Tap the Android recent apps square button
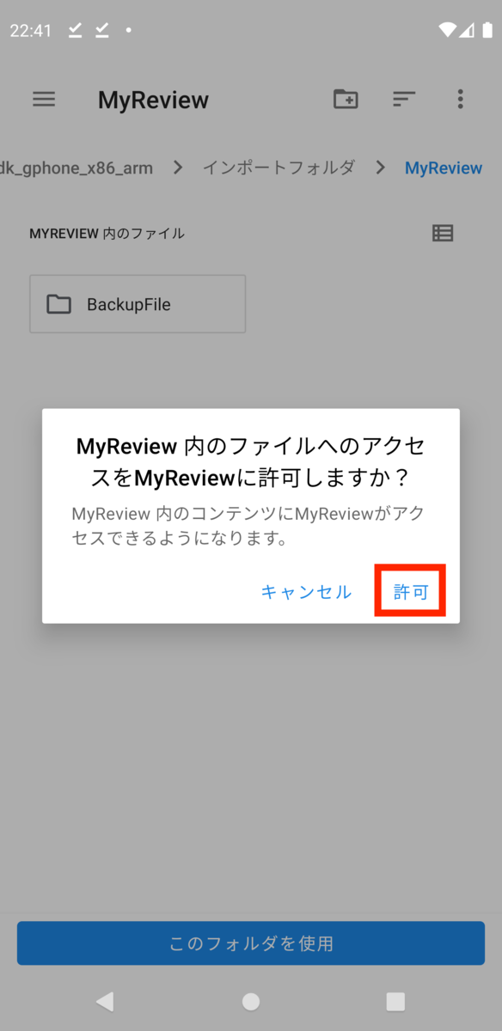Image resolution: width=502 pixels, height=1031 pixels. [x=395, y=1001]
